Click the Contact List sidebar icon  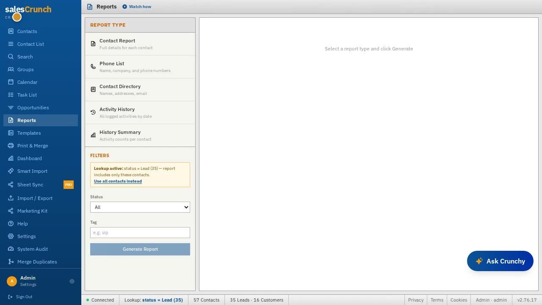point(11,44)
